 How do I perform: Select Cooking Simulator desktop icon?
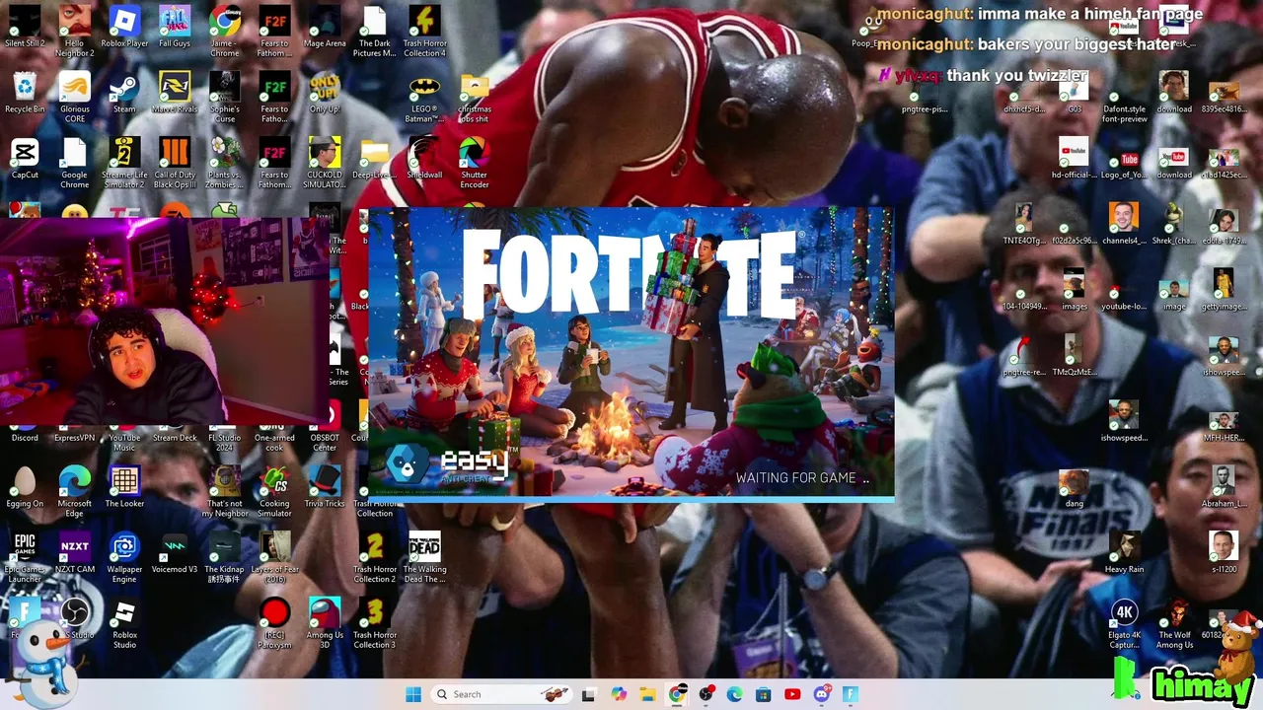pyautogui.click(x=274, y=490)
